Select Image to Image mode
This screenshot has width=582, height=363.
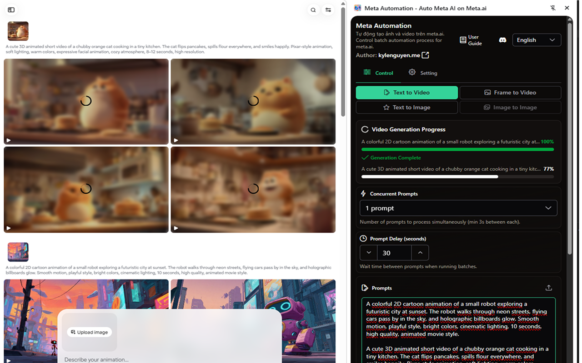click(x=510, y=108)
